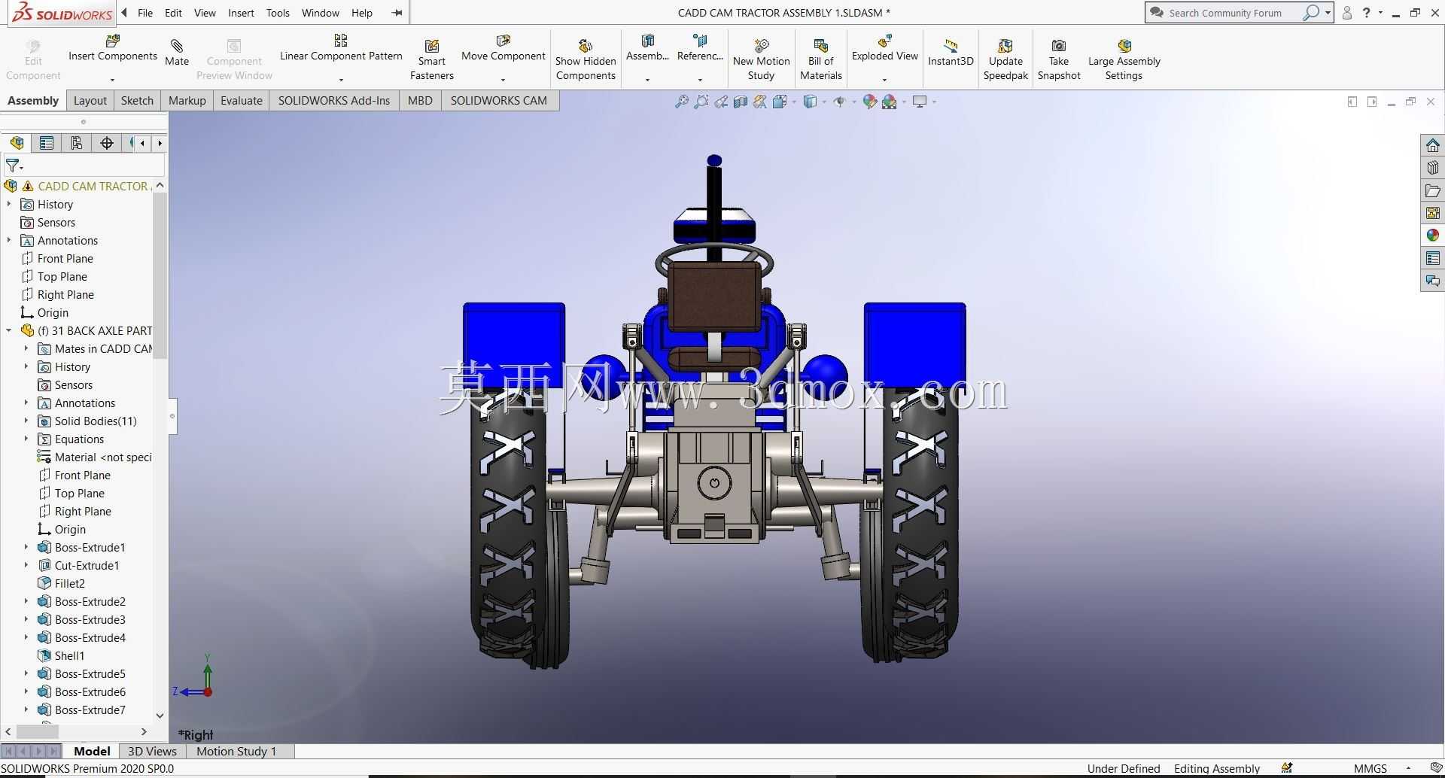
Task: Open the DimXpertManager crosshair tab
Action: click(107, 143)
